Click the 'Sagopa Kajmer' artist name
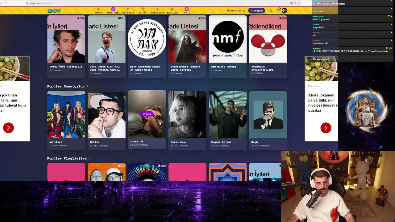This screenshot has width=395, height=222. coord(221,142)
